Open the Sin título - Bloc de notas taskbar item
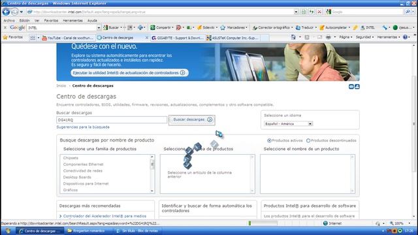This screenshot has width=418, height=235. 137,231
